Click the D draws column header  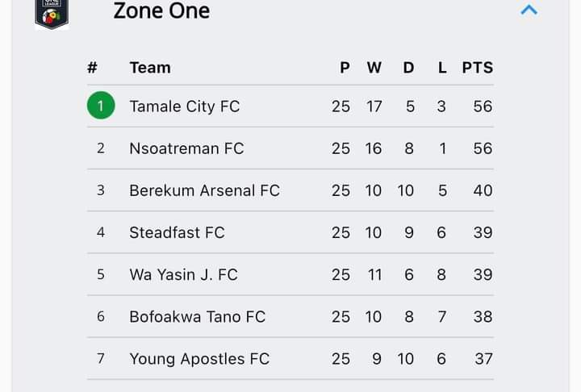coord(408,68)
